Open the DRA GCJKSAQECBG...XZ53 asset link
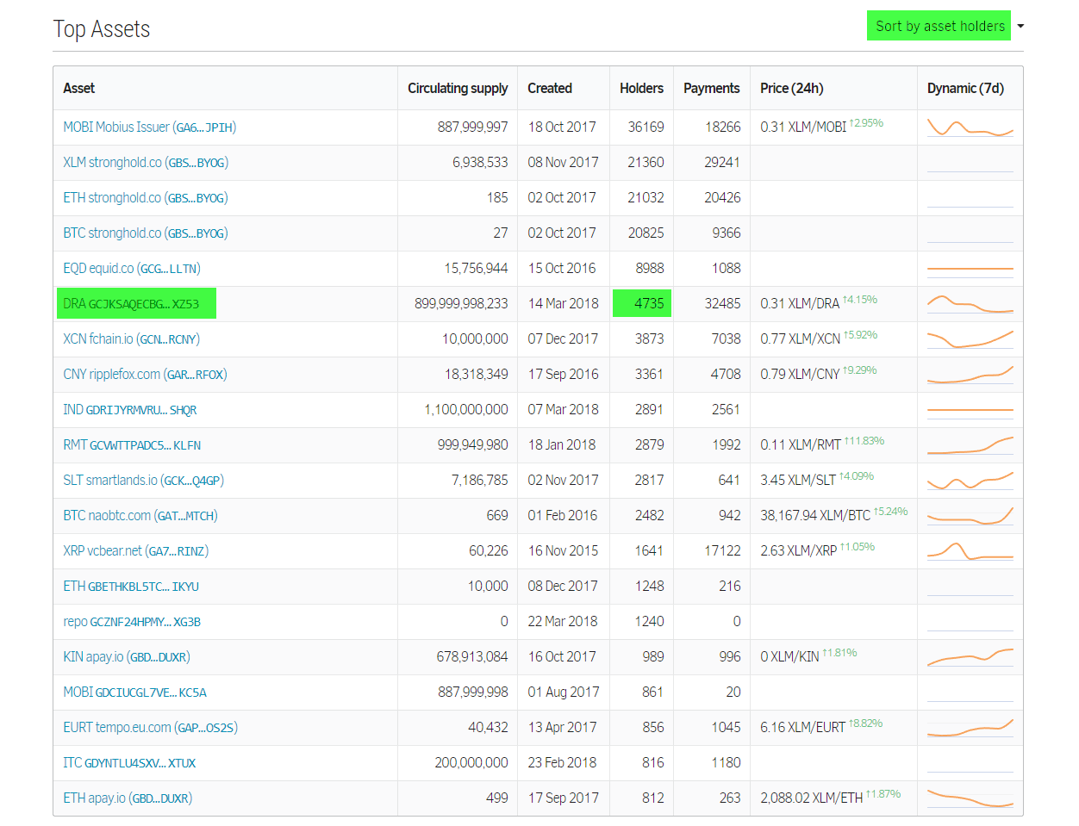This screenshot has width=1079, height=826. coord(131,304)
